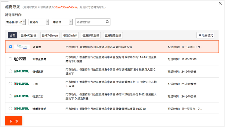The width and height of the screenshot is (225, 127).
Task: Filter by 香港4PX自提
Action: (x=28, y=35)
